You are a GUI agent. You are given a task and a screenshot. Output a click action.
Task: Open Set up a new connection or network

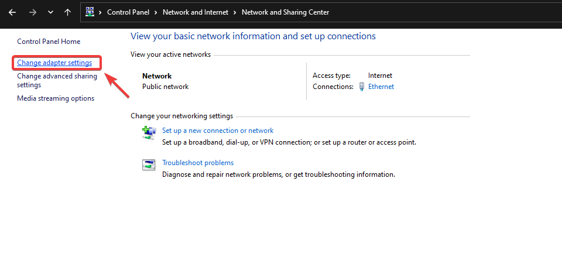coord(218,131)
